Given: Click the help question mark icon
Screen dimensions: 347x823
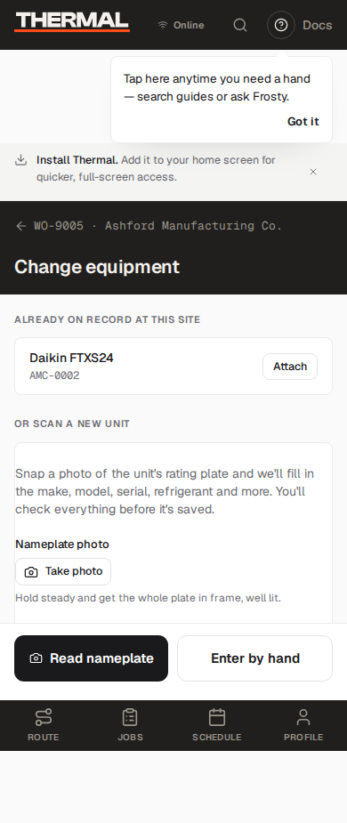Looking at the screenshot, I should point(281,25).
